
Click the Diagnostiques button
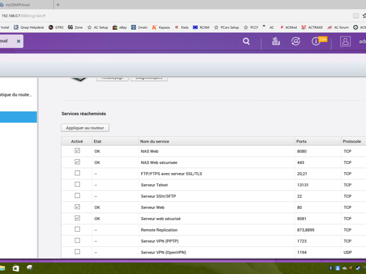[x=149, y=78]
